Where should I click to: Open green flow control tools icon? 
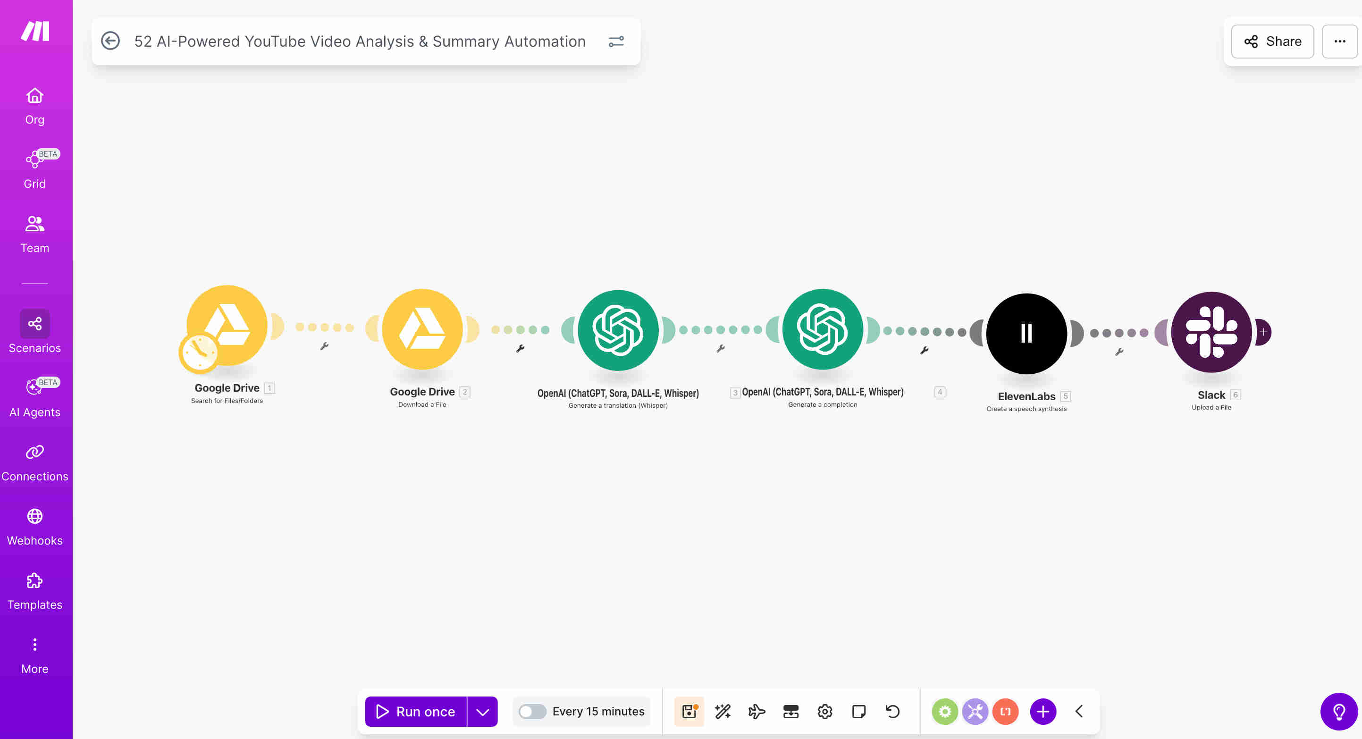pos(945,712)
